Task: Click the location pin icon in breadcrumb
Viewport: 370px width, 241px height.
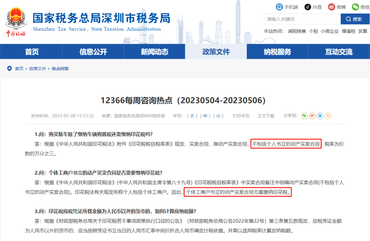Action: [9, 68]
